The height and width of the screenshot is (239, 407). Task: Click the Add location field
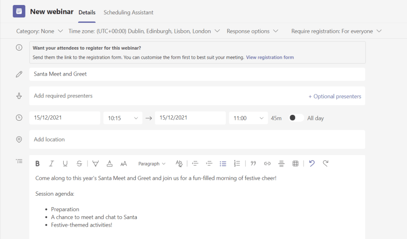[x=197, y=140]
